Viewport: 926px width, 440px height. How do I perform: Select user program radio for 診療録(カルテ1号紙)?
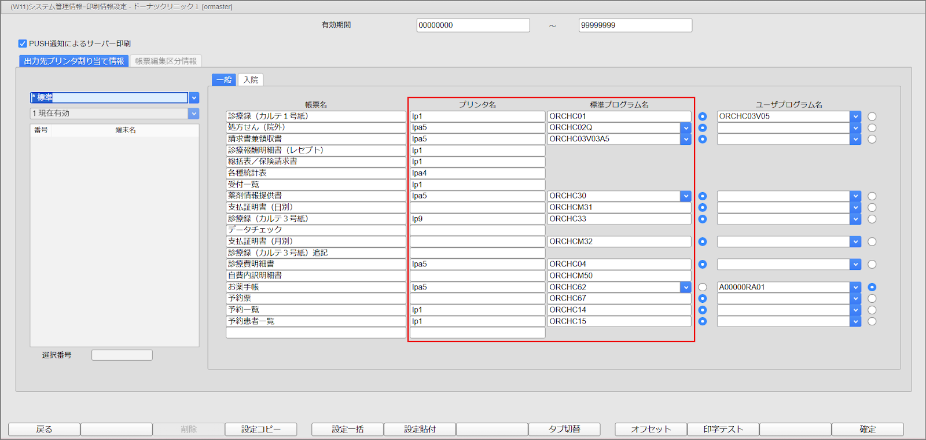click(872, 116)
